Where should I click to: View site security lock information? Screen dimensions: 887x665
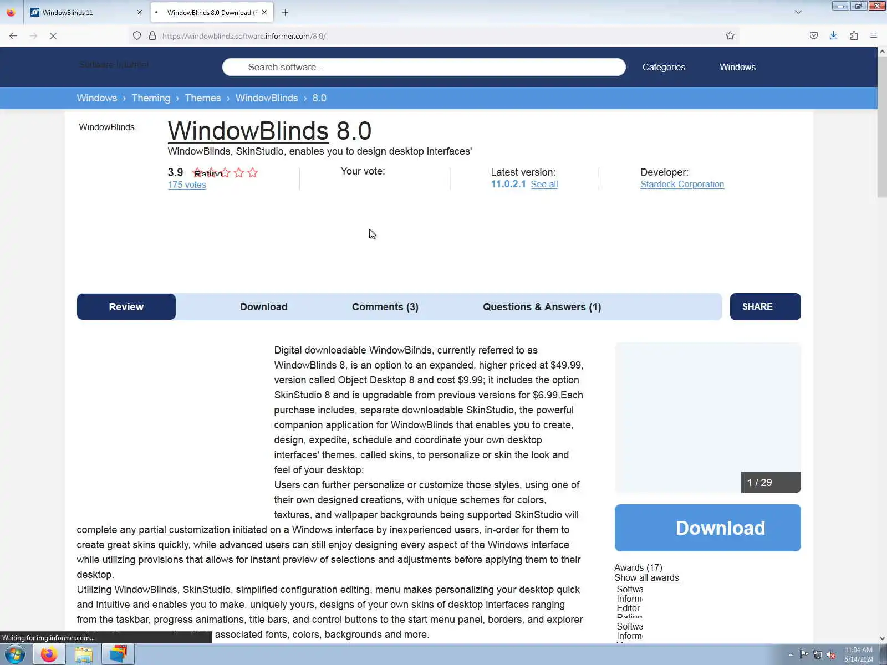pyautogui.click(x=152, y=35)
